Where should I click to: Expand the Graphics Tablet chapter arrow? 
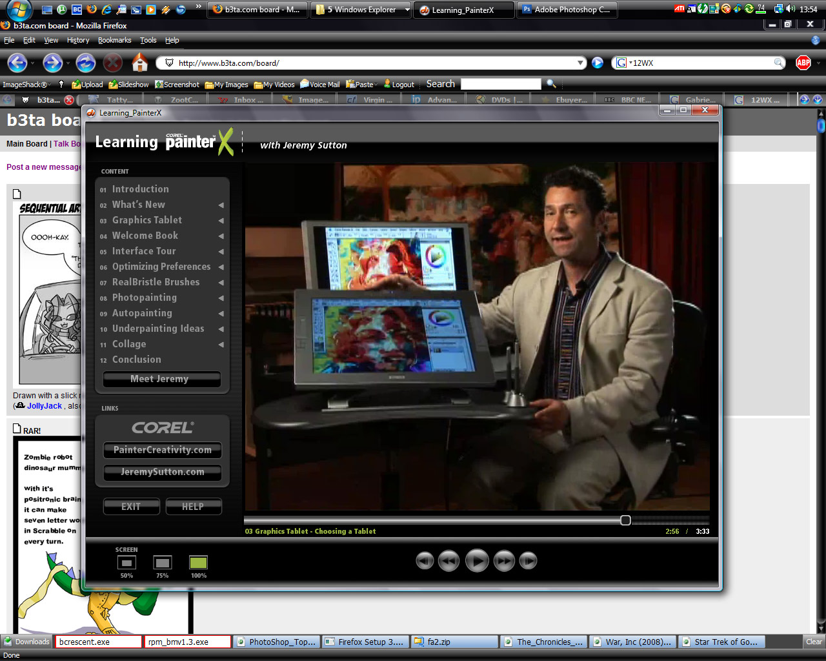(x=221, y=221)
